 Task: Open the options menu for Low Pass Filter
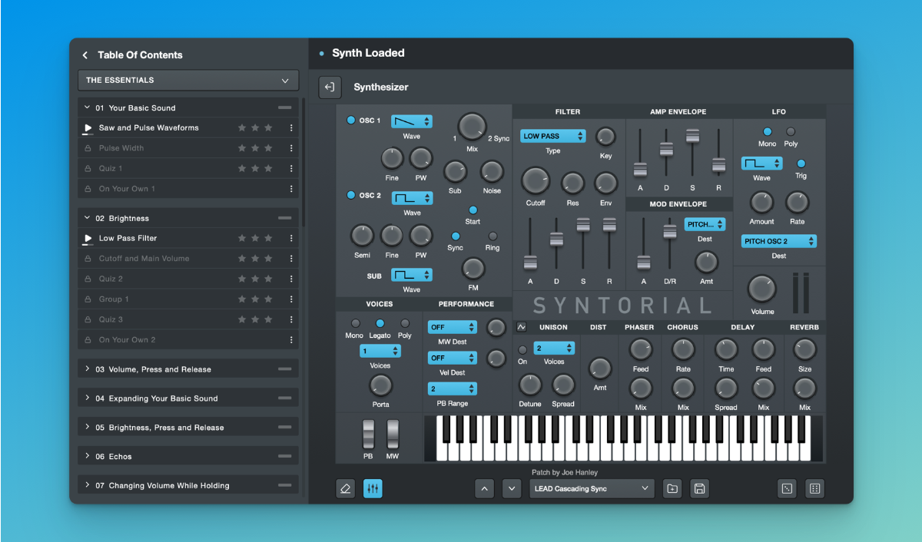pos(291,238)
